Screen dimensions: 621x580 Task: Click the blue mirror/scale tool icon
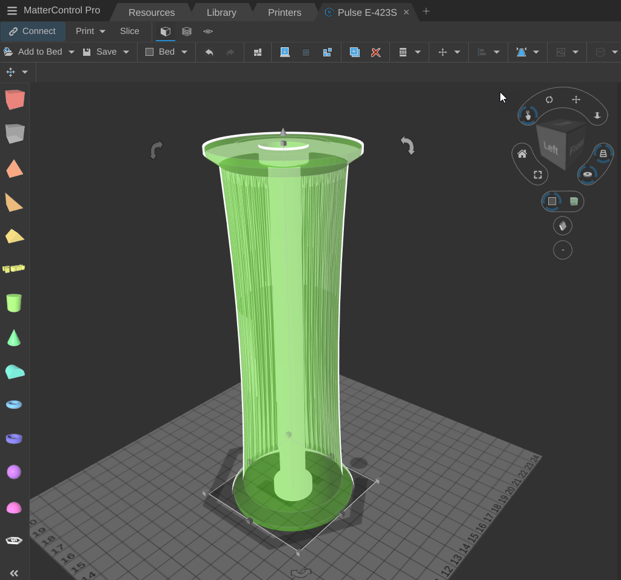[522, 52]
